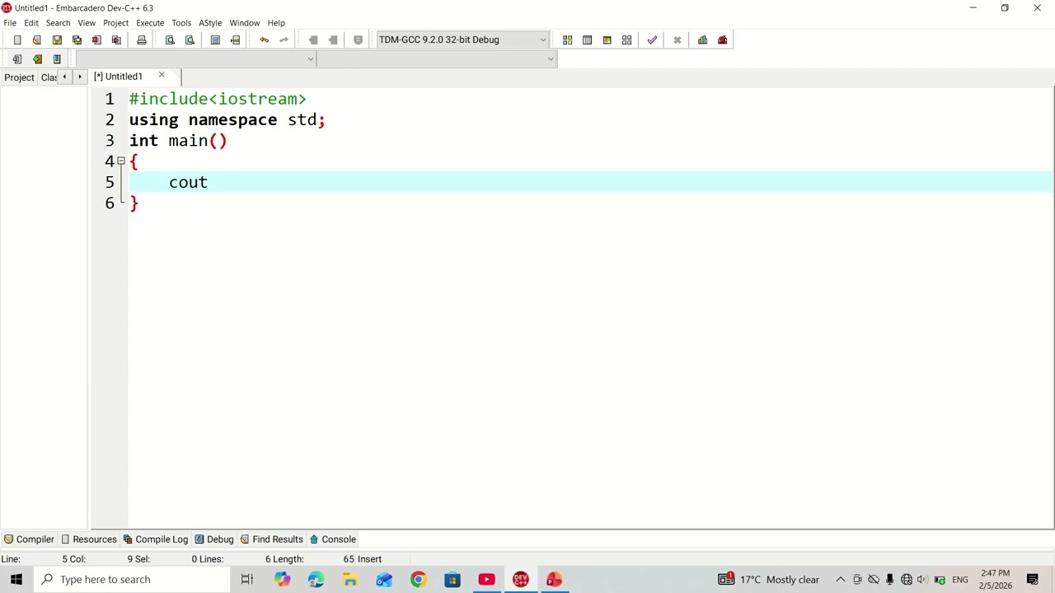Open the File menu
The image size is (1055, 593).
10,22
